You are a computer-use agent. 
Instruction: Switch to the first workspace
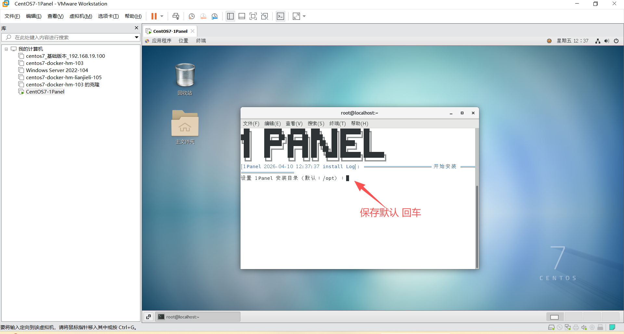(555, 317)
